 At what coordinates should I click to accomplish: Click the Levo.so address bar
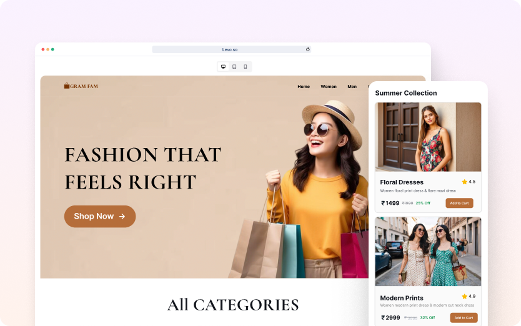click(x=231, y=49)
